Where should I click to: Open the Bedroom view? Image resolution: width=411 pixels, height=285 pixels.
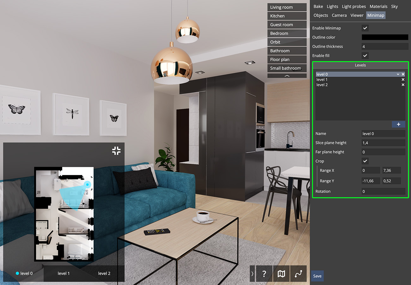[287, 33]
